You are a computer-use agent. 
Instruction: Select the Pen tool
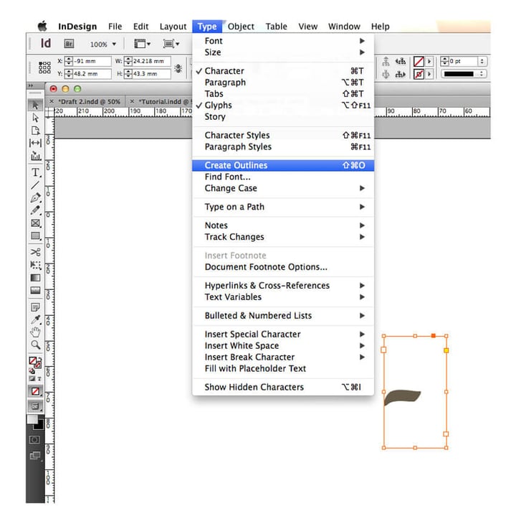(35, 197)
